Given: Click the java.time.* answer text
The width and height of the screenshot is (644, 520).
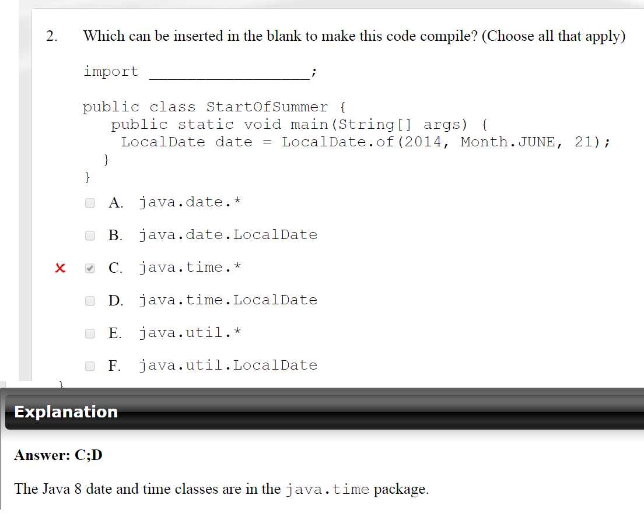Looking at the screenshot, I should coord(190,268).
